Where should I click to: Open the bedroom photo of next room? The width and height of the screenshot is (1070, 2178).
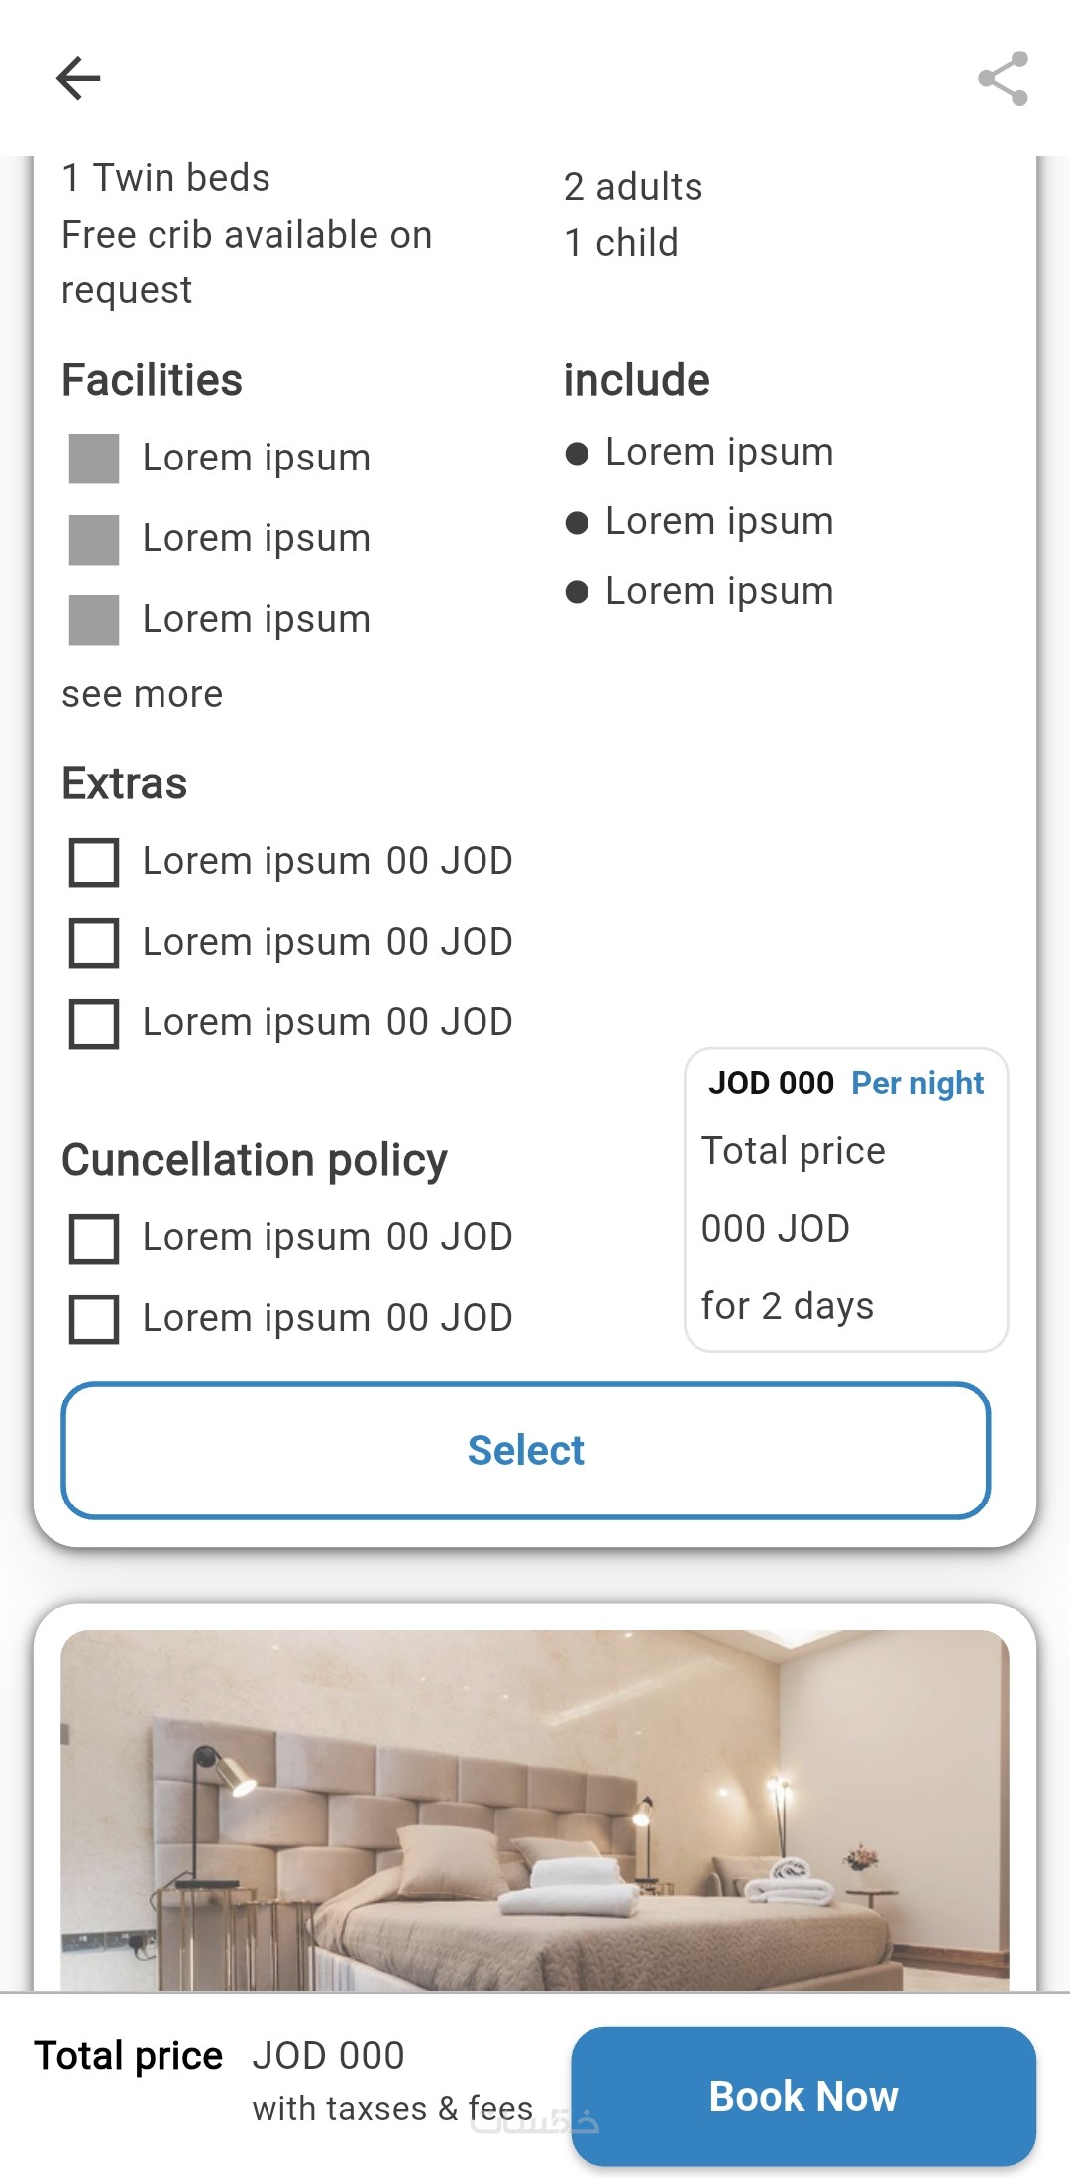(535, 1809)
